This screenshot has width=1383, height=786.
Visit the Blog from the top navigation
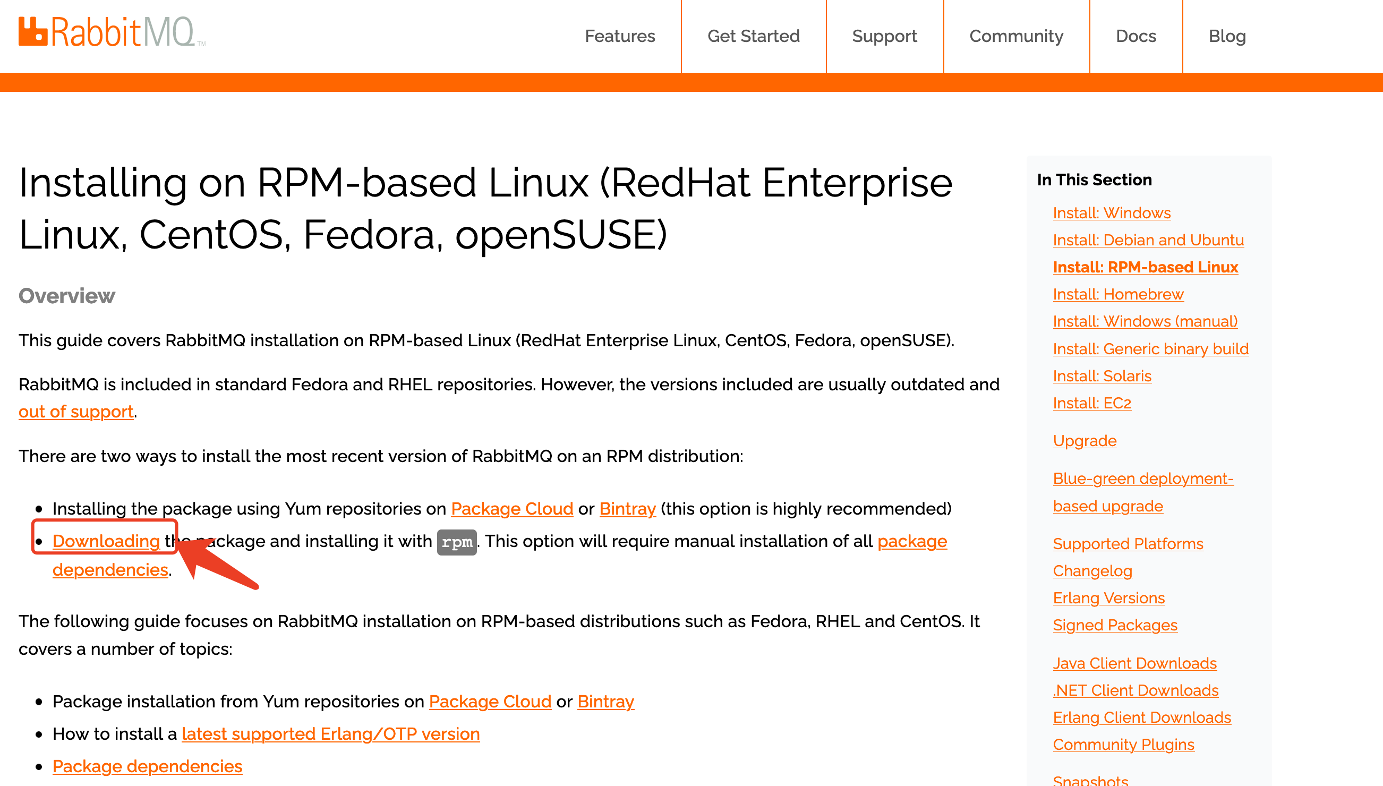click(x=1227, y=36)
